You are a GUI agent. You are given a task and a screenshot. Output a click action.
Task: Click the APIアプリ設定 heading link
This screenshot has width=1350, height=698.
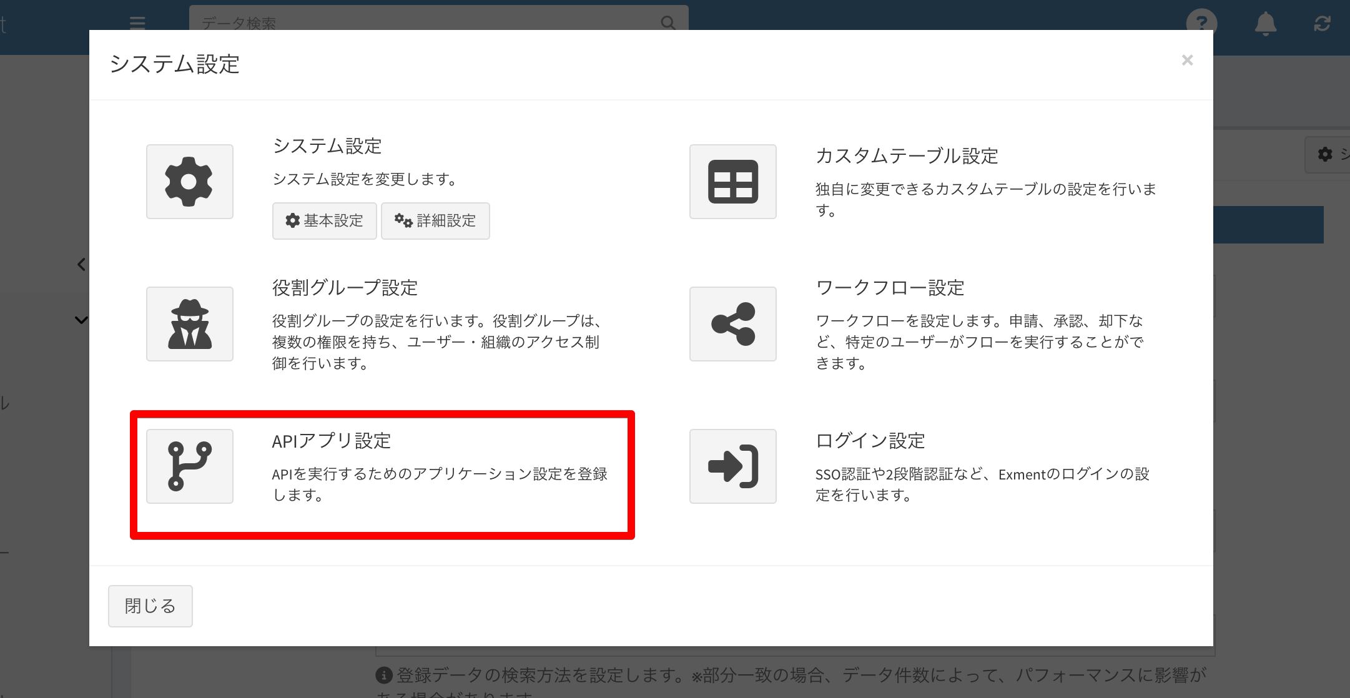(331, 441)
